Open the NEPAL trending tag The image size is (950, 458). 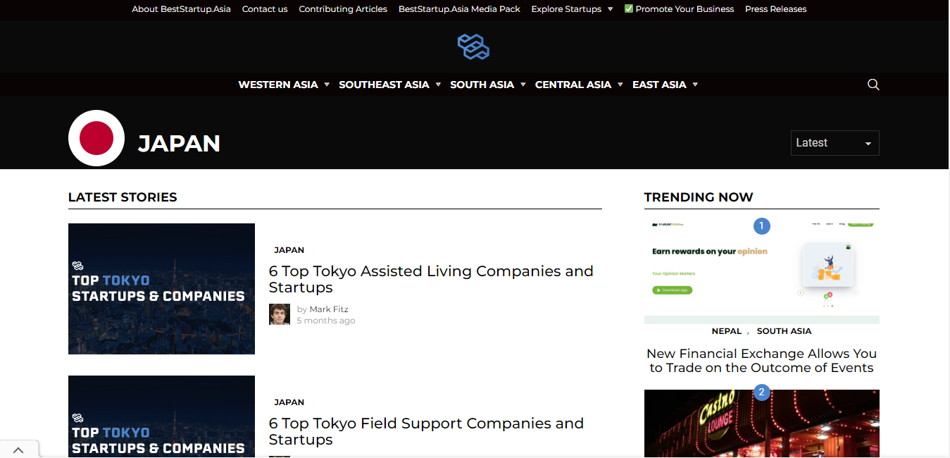pos(726,330)
